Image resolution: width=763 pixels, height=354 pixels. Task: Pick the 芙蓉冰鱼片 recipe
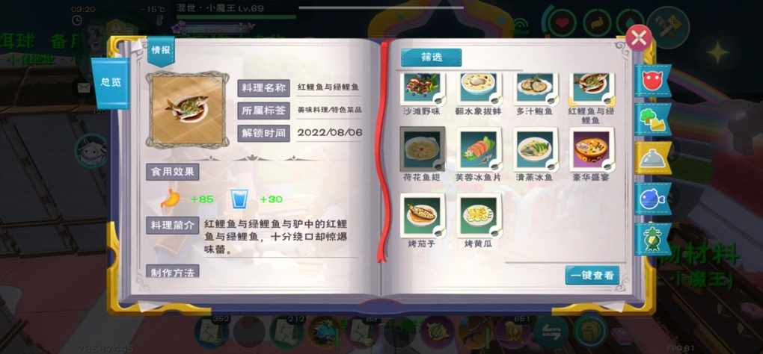coord(479,150)
